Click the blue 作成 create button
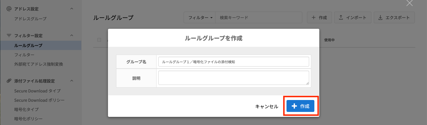427x125 pixels. tap(300, 106)
